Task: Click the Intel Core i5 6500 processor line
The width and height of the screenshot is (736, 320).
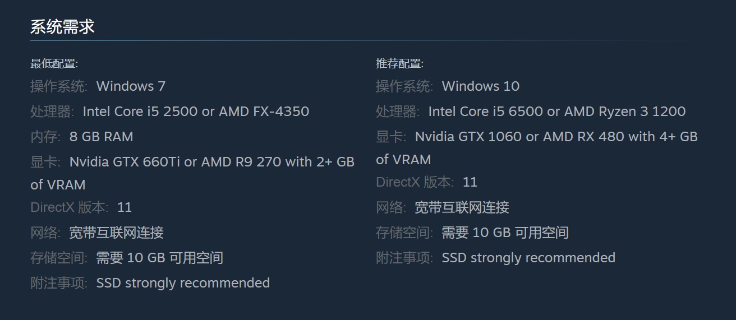Action: click(556, 112)
